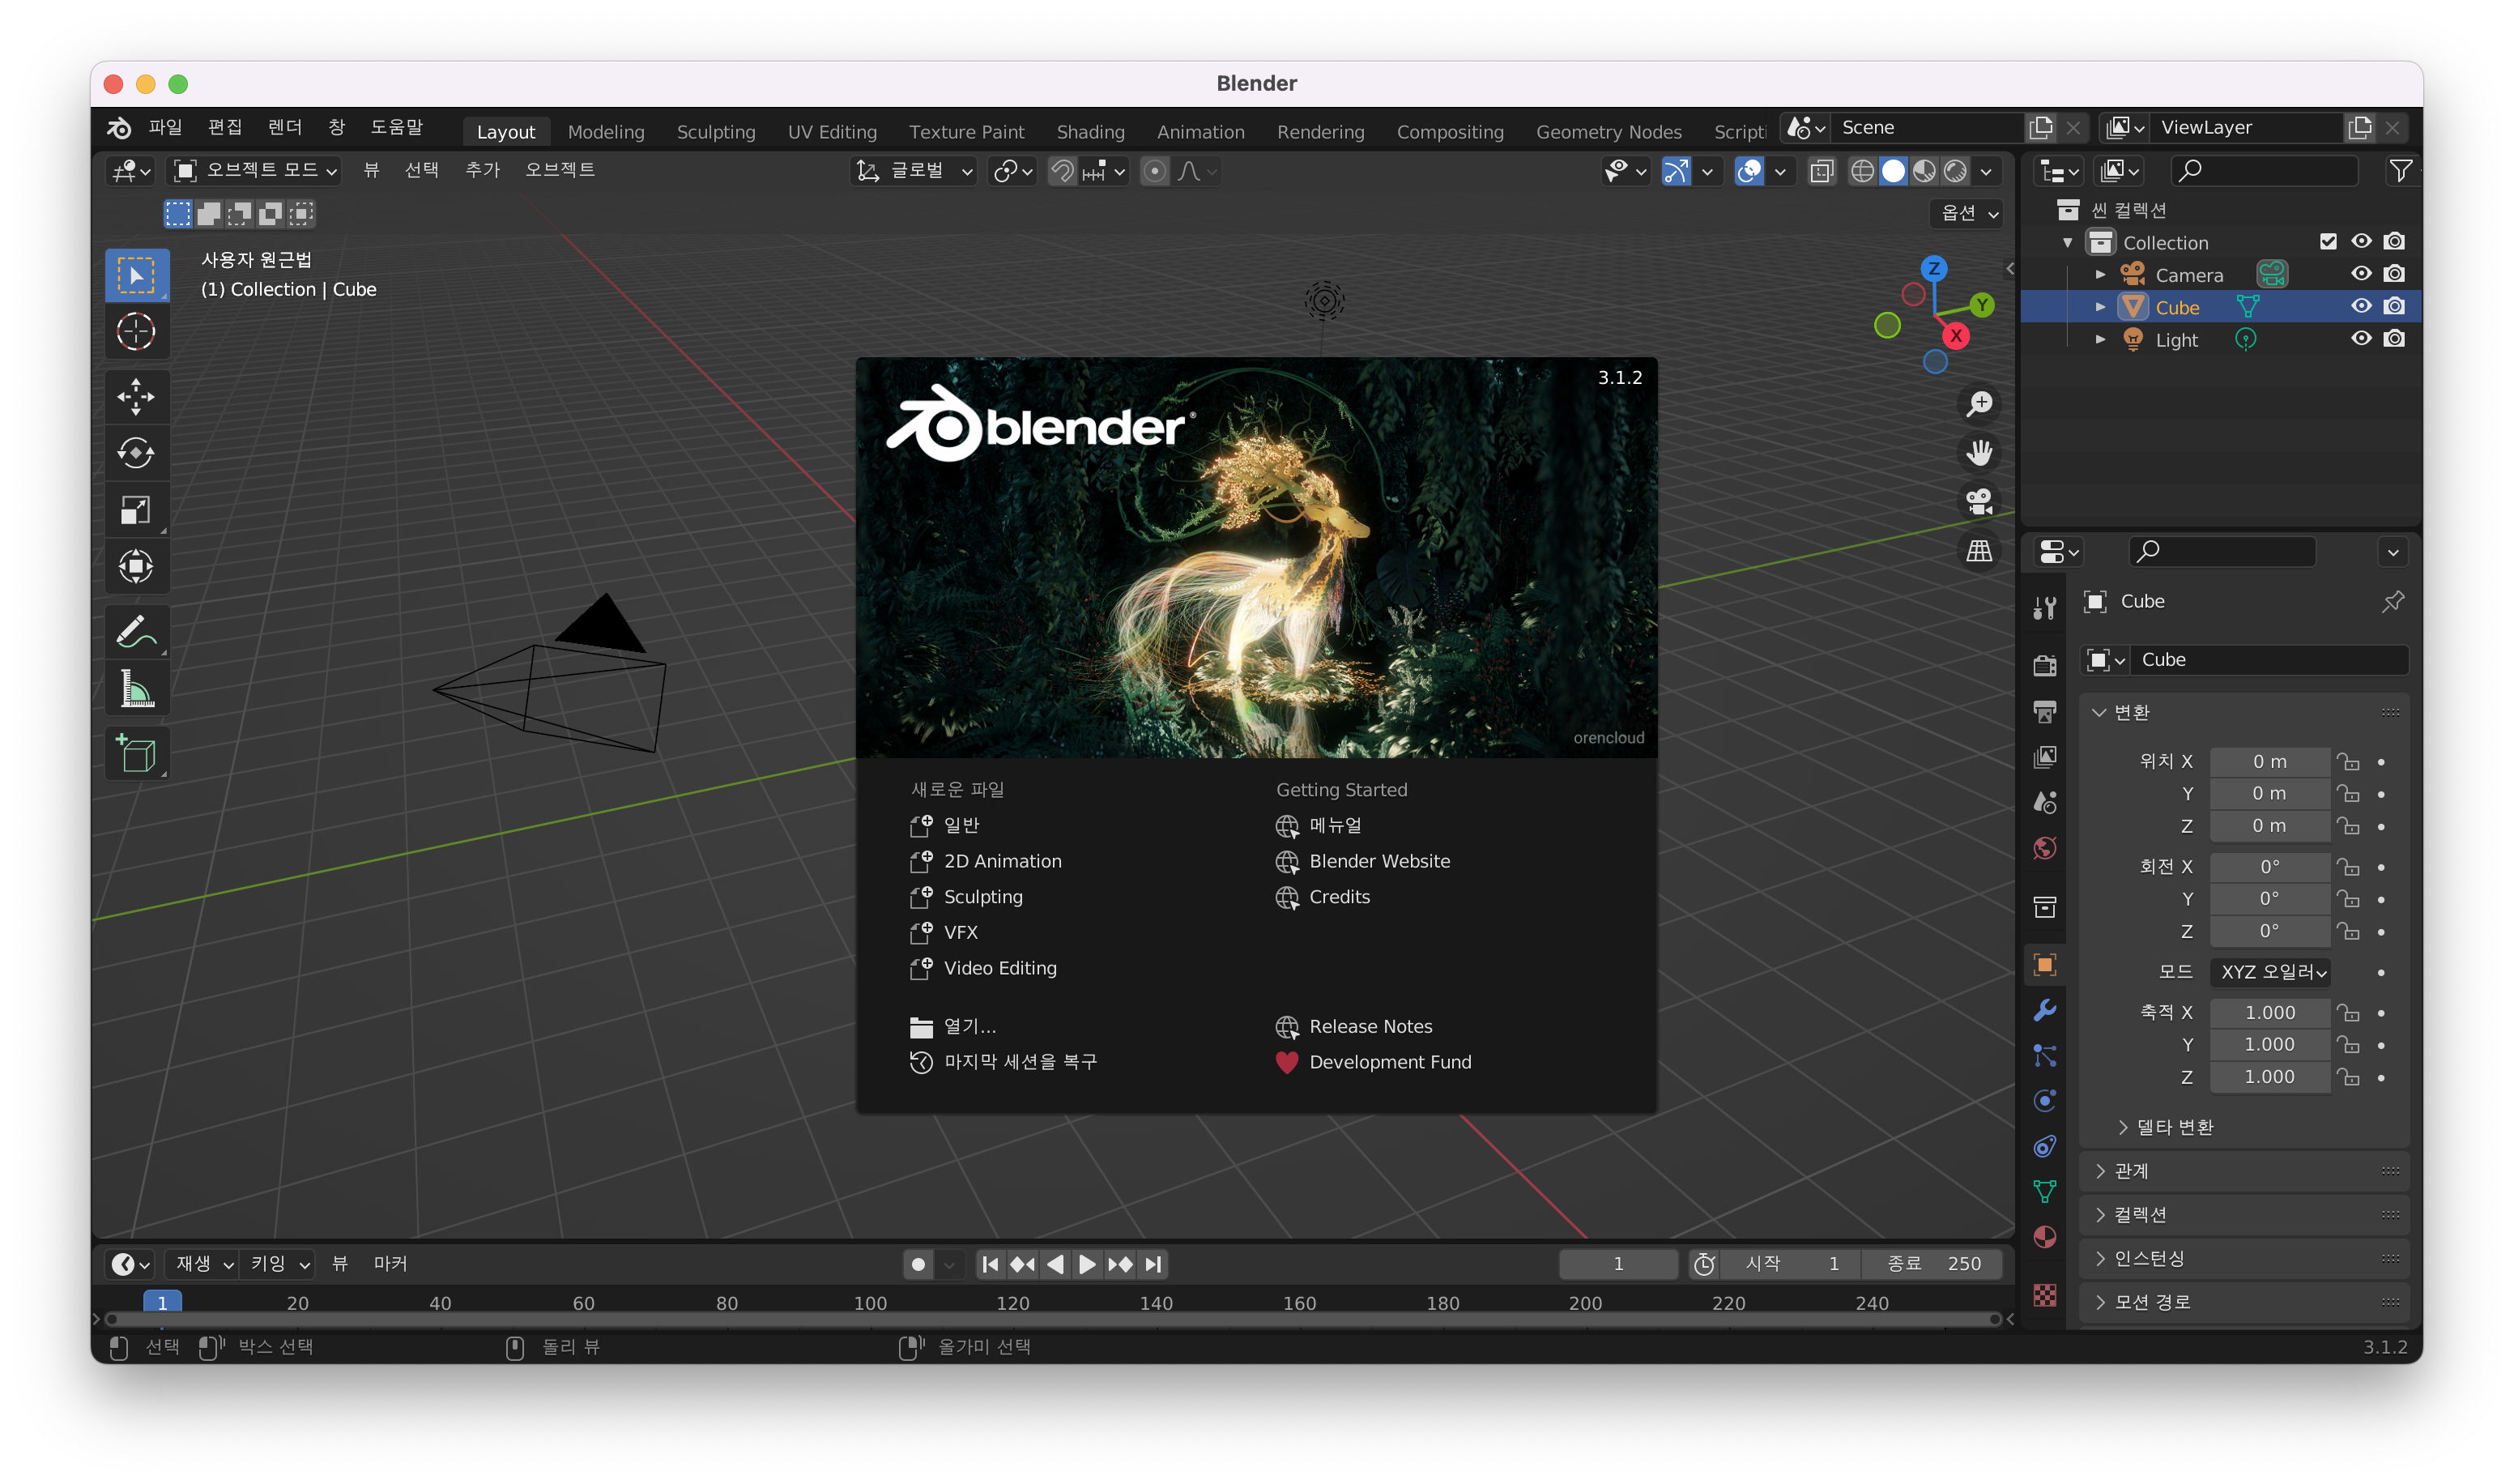2514x1484 pixels.
Task: Create new Sculpting file
Action: click(x=966, y=897)
